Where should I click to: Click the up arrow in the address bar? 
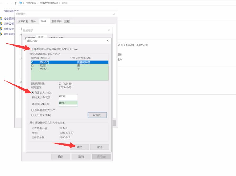16,3
